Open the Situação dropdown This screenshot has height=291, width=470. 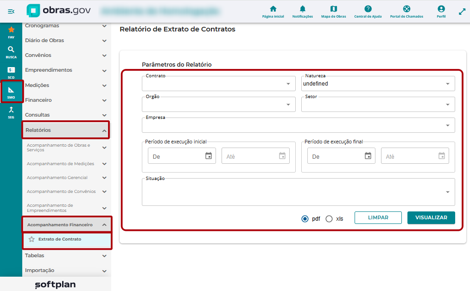point(298,192)
